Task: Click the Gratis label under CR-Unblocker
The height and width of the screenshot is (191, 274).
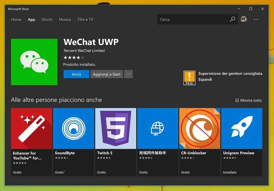Action: [185, 172]
